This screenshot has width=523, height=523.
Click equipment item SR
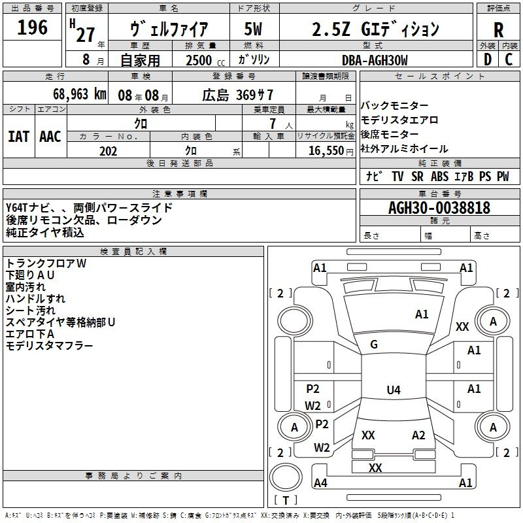tap(417, 177)
